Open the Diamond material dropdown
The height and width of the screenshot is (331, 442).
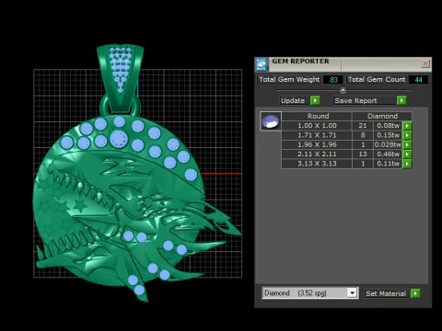352,293
